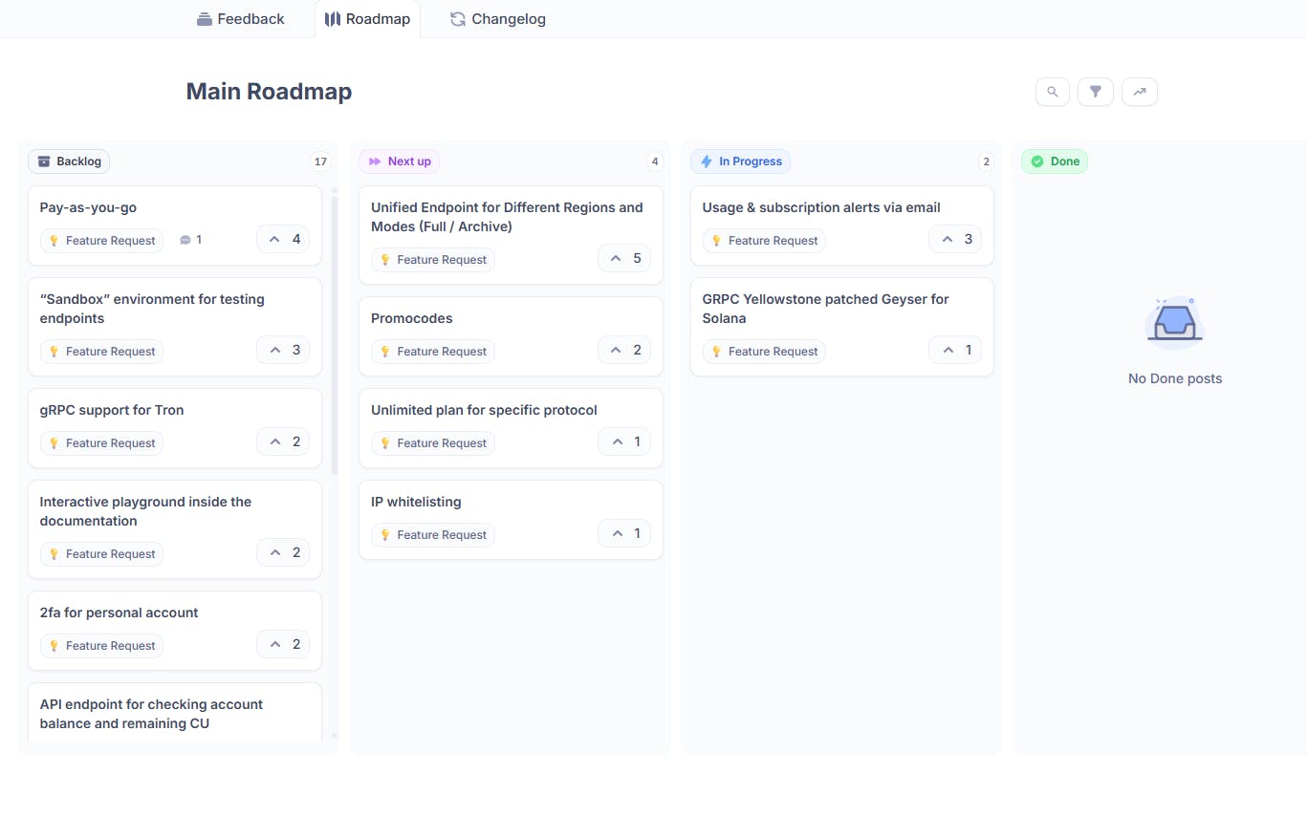Click the Backlog archive box icon
The width and height of the screenshot is (1307, 817).
click(44, 161)
